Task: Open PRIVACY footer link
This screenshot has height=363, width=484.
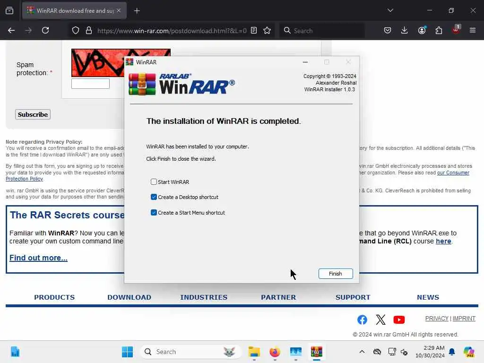Action: (436, 318)
